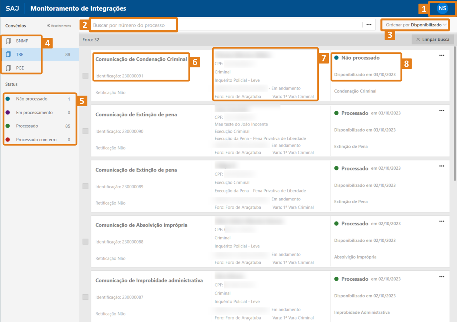Screen dimensions: 457x322
Task: Click Condenação Criminal category text
Action: [x=355, y=91]
